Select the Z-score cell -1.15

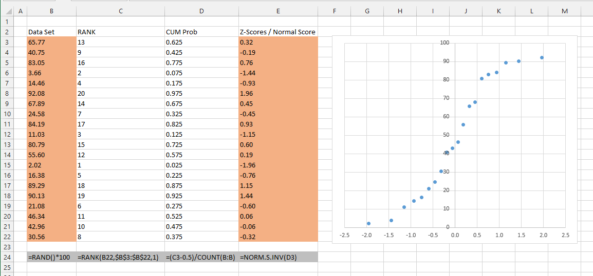278,134
